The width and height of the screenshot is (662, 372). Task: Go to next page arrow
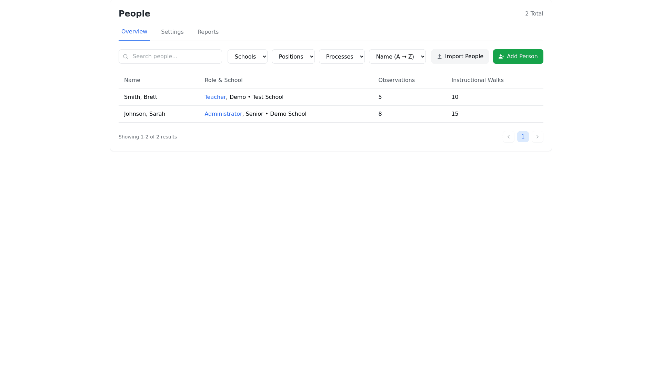click(537, 137)
